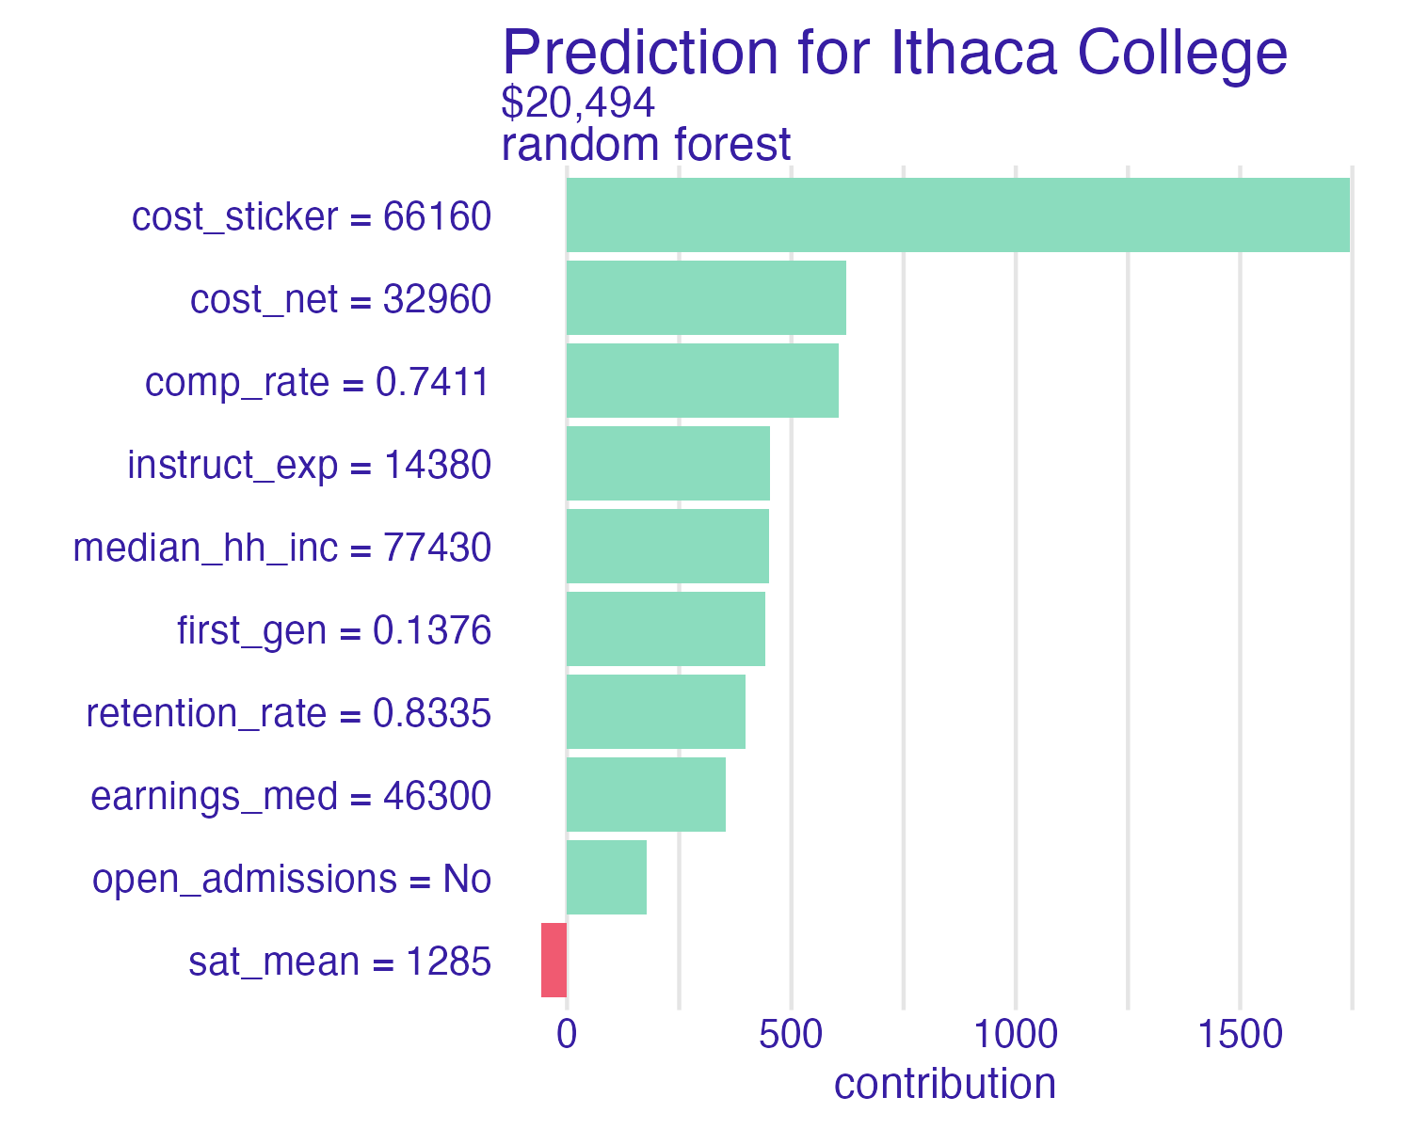
Task: Click the $20,494 subtitle text
Action: tap(578, 103)
